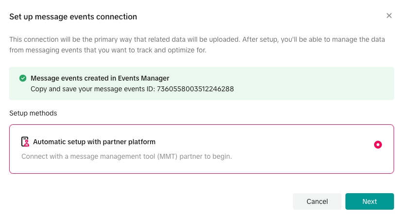Click the message events ID number

(x=195, y=89)
